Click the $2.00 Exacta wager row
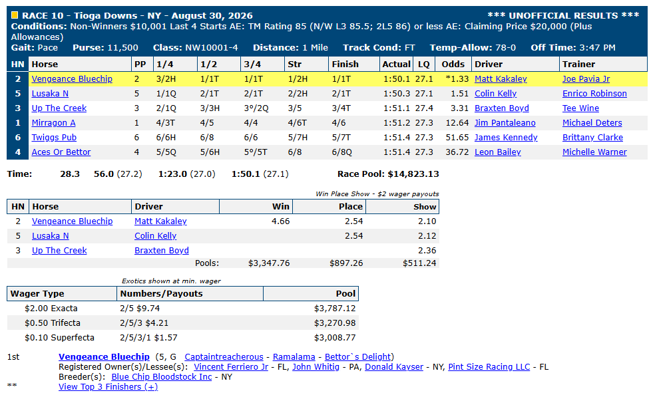Viewport: 649px width, 395px height. [x=182, y=309]
